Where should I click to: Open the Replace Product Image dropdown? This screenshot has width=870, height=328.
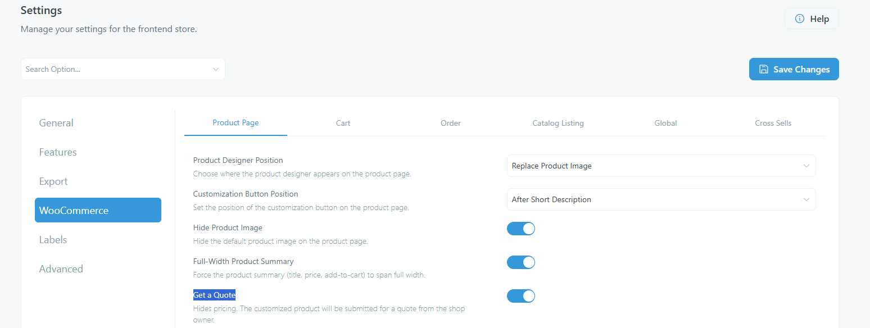[661, 166]
